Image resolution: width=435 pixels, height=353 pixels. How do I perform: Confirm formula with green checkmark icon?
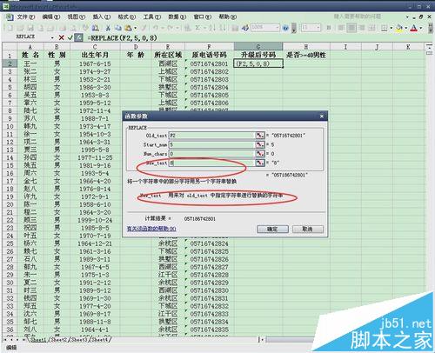(70, 37)
